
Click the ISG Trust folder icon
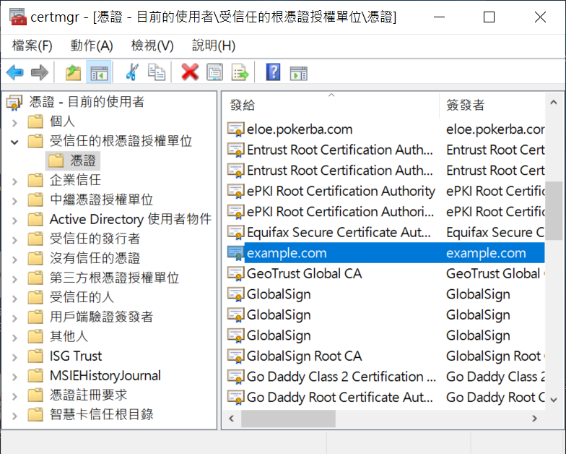point(35,356)
